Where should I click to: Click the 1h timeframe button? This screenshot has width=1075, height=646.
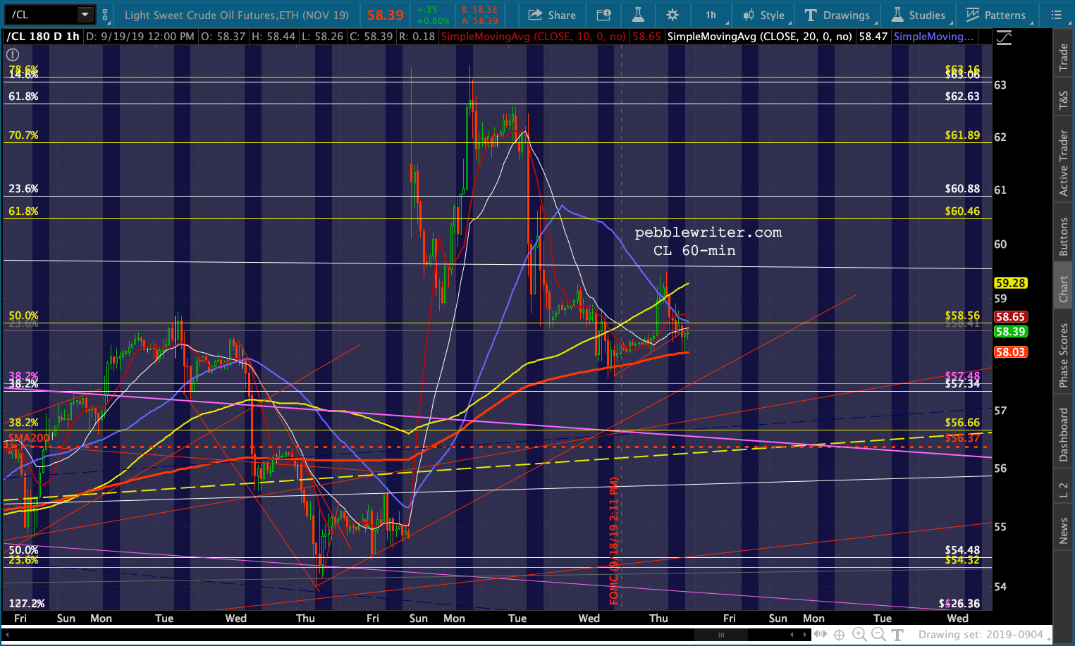[x=711, y=15]
